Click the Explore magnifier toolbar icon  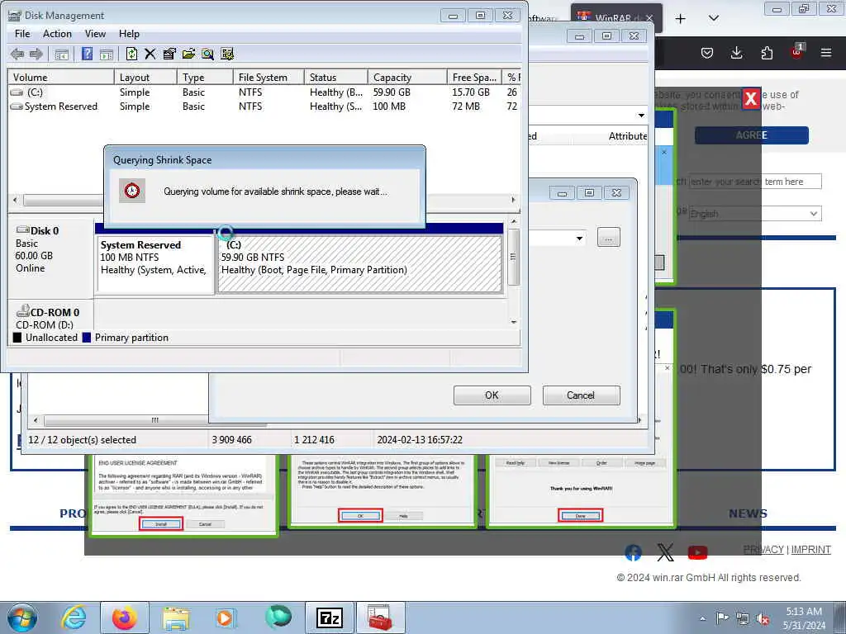[207, 54]
